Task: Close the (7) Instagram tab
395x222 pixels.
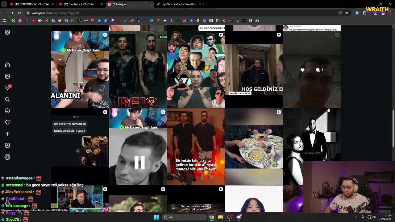Action: pyautogui.click(x=151, y=4)
